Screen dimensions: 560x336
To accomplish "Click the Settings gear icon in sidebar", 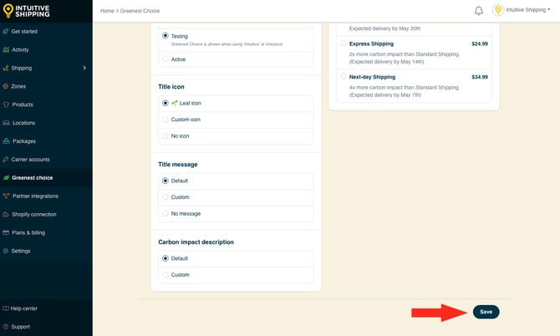I will 7,251.
